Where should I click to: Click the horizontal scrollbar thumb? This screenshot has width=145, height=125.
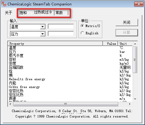pyautogui.click(x=66, y=104)
